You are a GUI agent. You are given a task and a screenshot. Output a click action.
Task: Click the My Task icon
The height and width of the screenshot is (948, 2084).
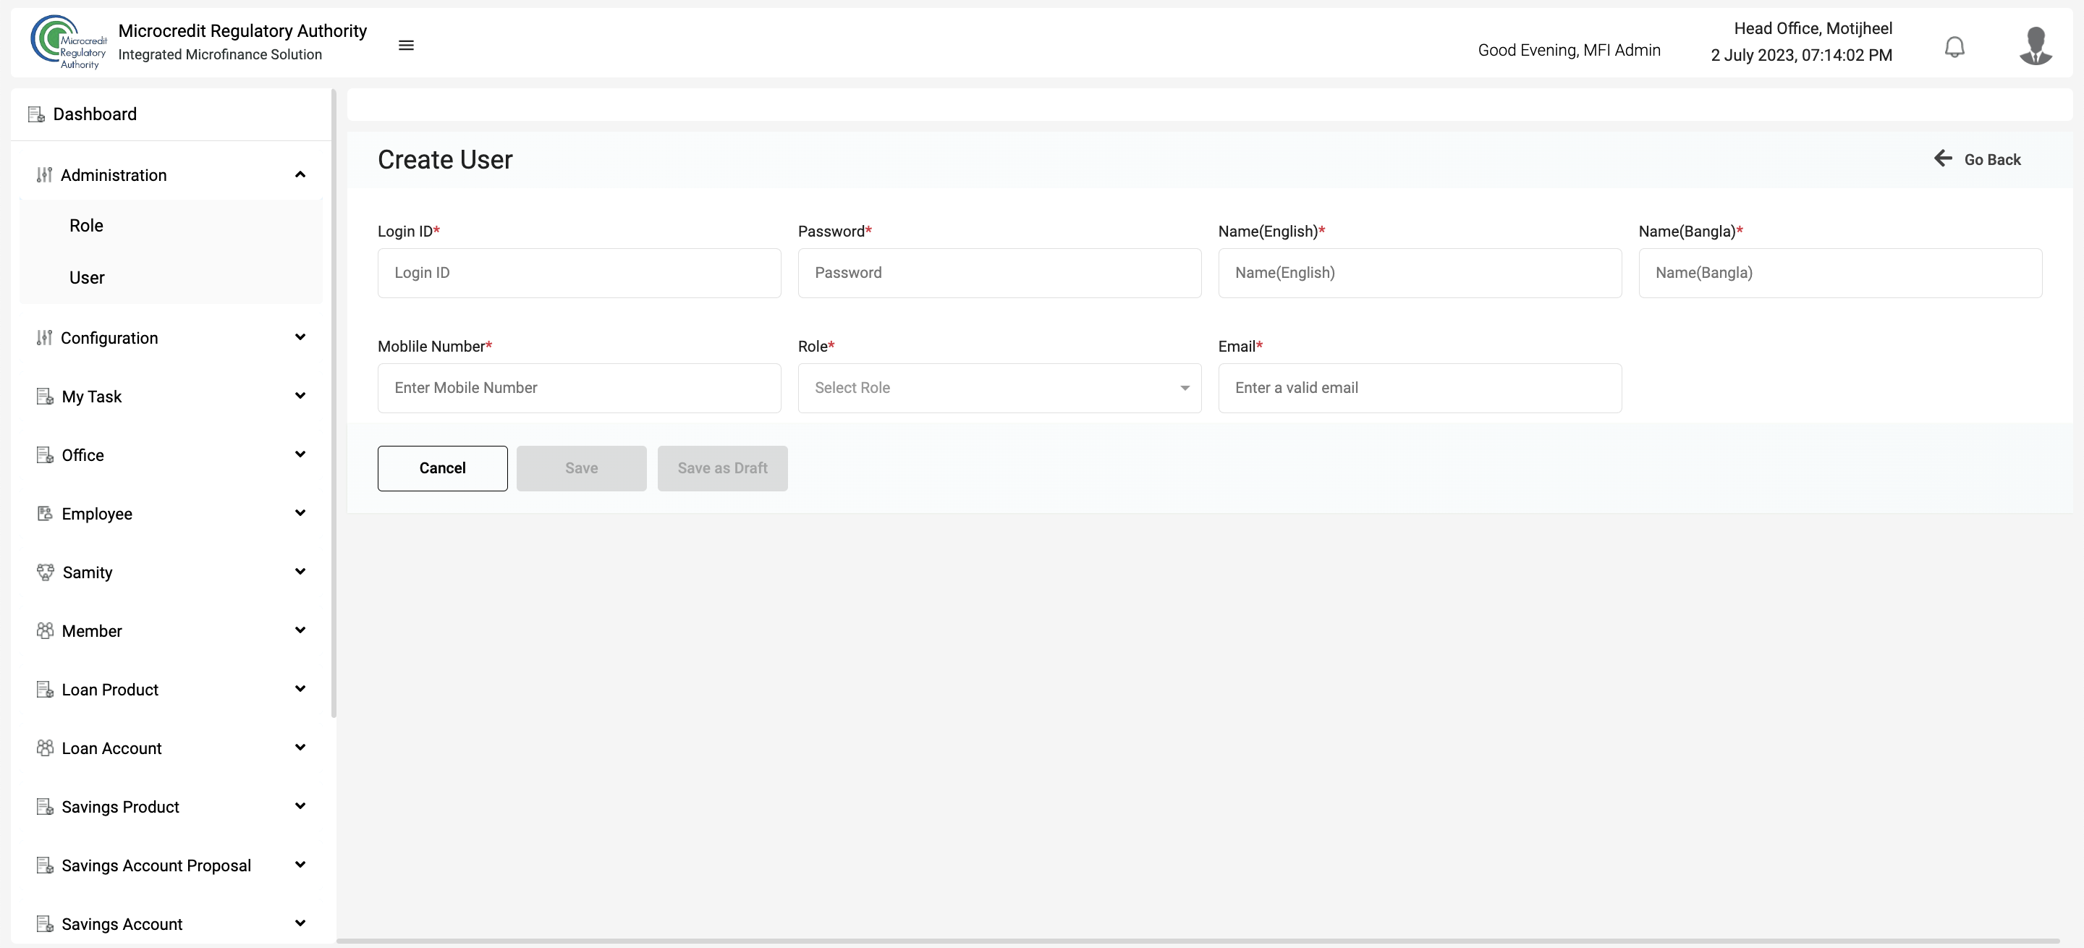pyautogui.click(x=46, y=397)
